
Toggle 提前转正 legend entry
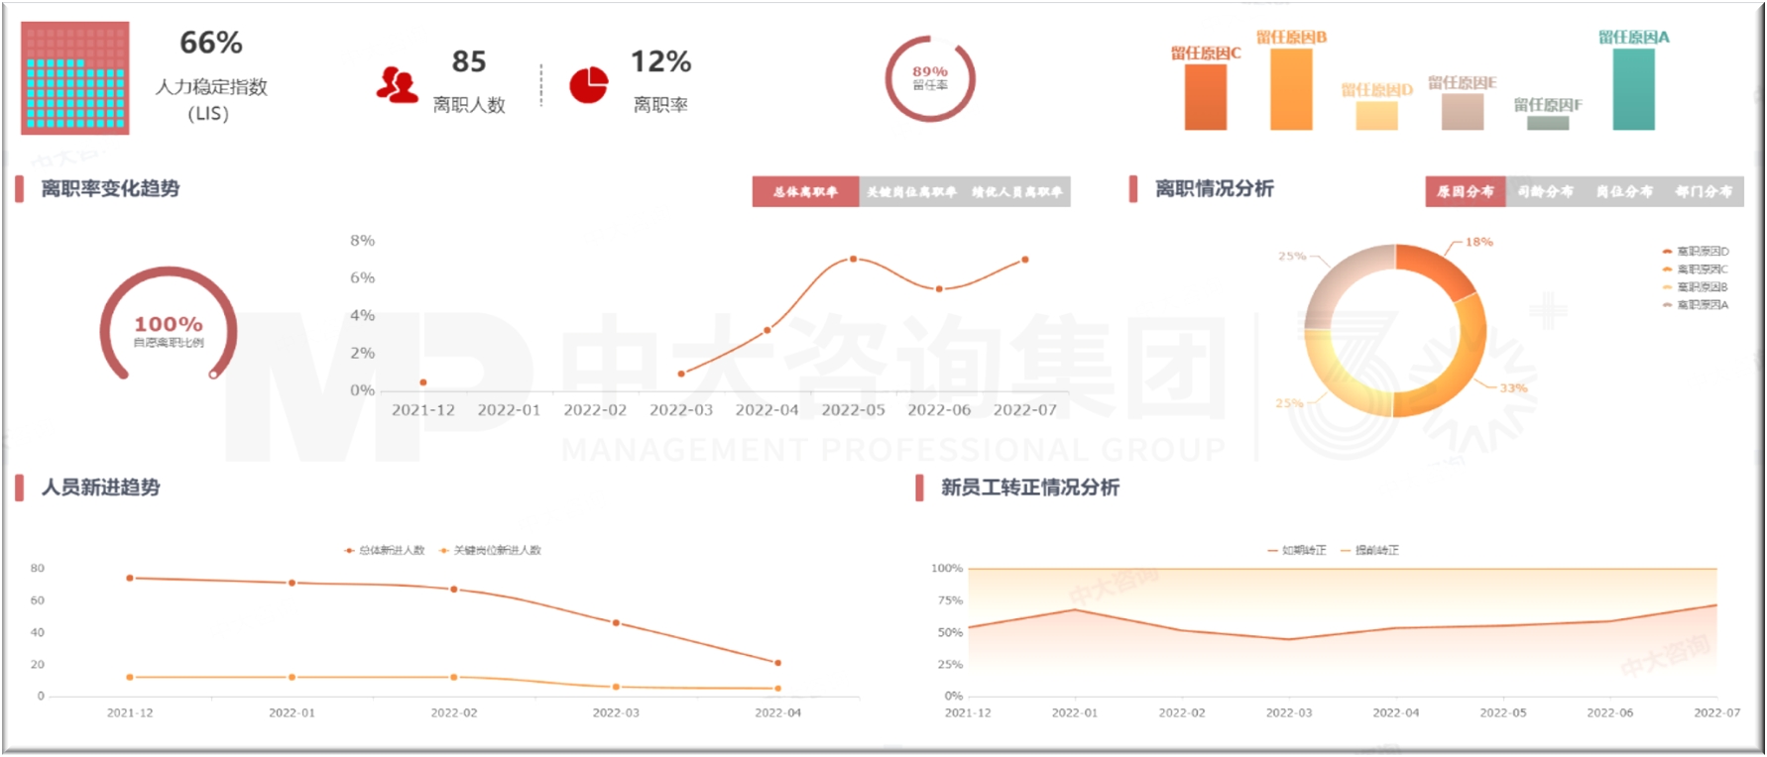[x=1370, y=550]
